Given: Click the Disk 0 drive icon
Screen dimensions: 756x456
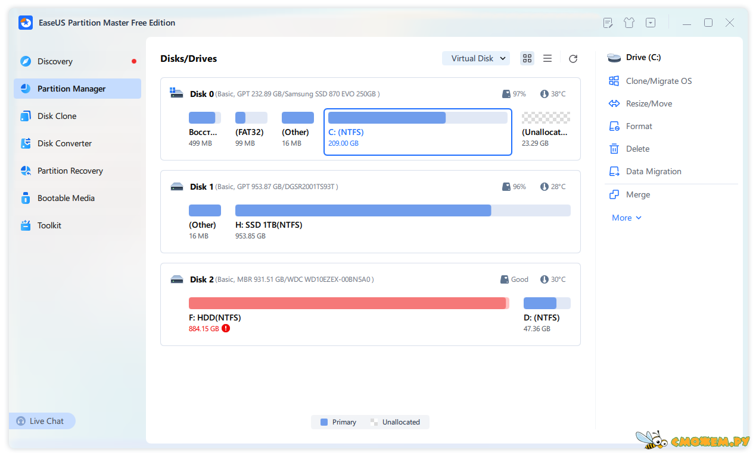Looking at the screenshot, I should [177, 93].
